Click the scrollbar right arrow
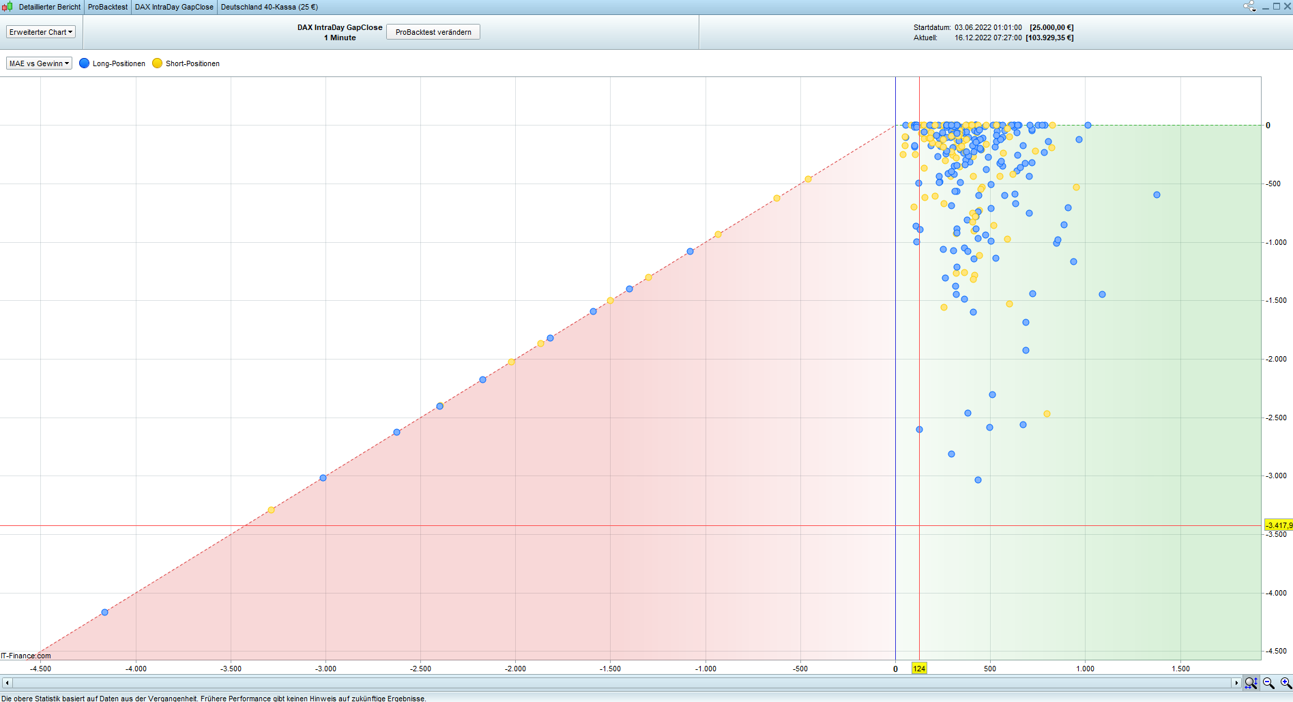1293x702 pixels. [x=1236, y=683]
